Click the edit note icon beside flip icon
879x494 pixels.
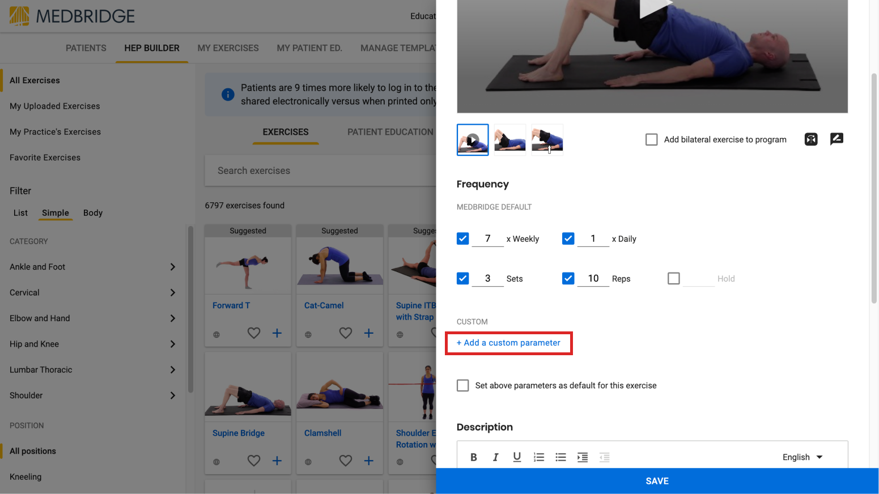[836, 139]
